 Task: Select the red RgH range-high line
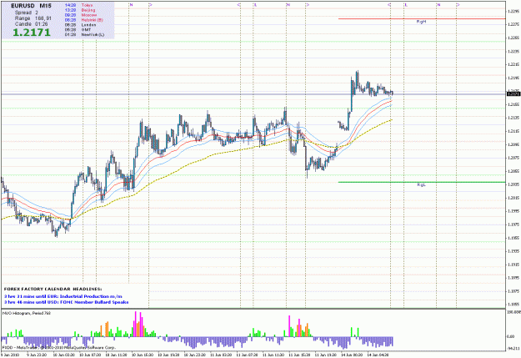tap(422, 18)
